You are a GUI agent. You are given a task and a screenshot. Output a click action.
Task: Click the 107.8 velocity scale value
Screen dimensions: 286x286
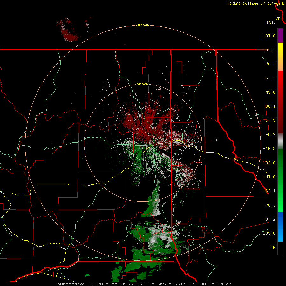(x=269, y=36)
